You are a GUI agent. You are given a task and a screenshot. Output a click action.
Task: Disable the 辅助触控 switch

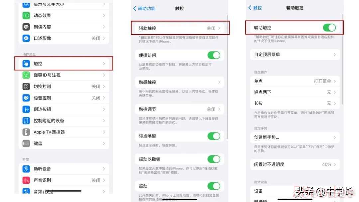point(329,28)
